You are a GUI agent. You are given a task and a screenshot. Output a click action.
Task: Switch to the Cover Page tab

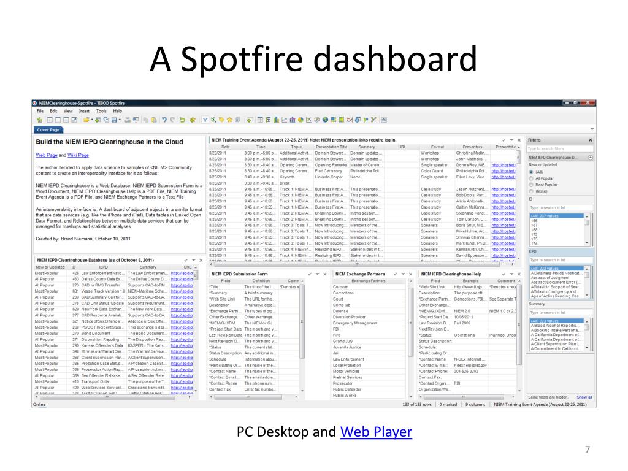(48, 129)
